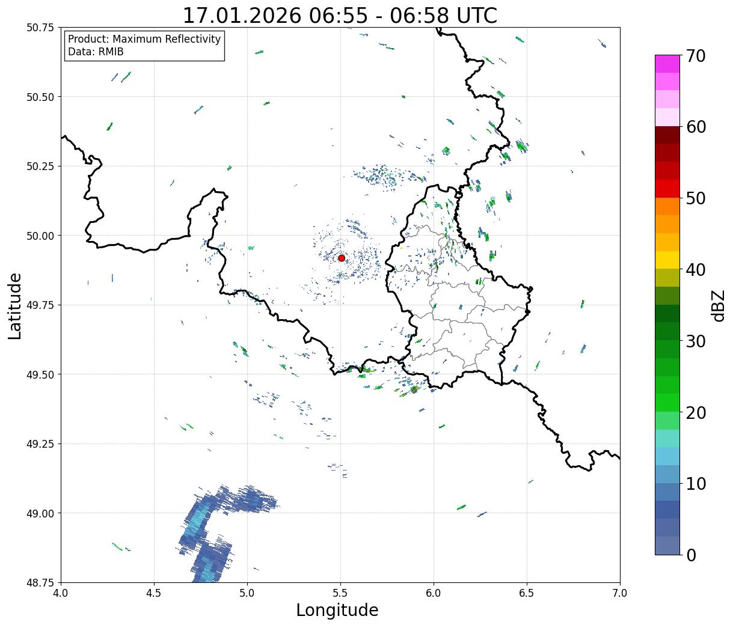Click the latitude tick label '50.00'

coord(40,236)
